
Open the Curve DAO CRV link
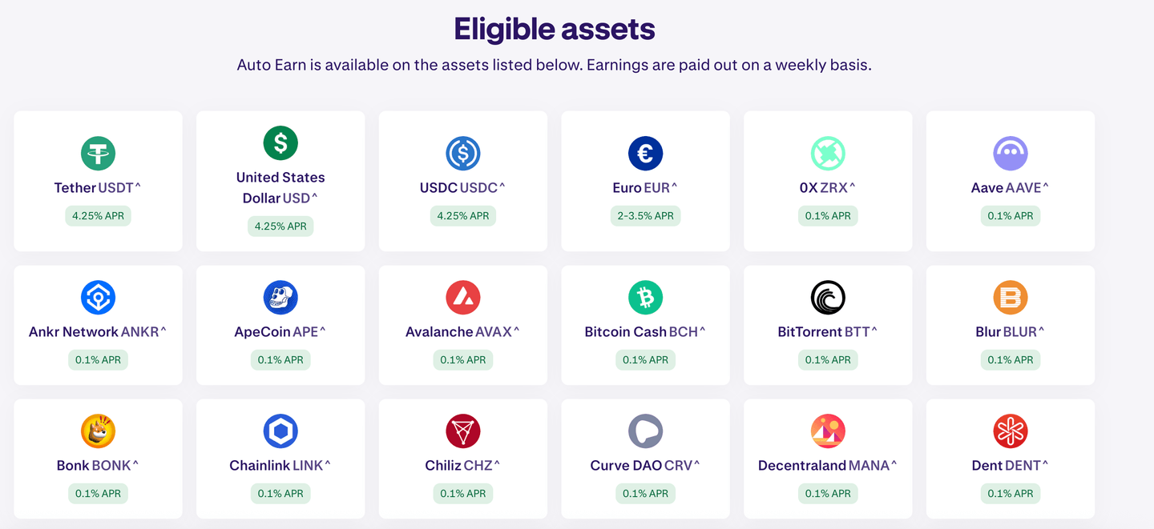pos(645,466)
